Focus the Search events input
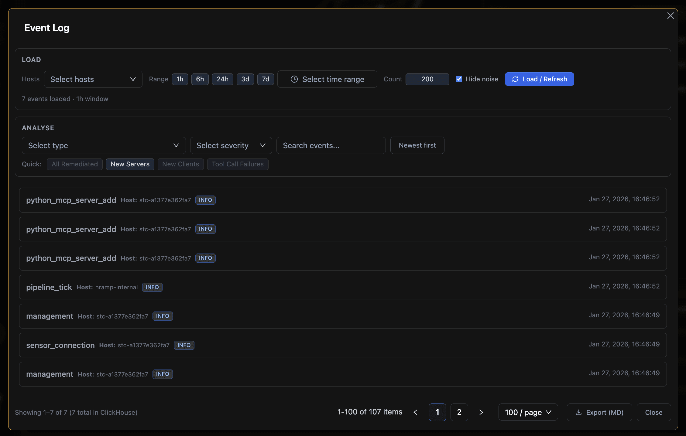This screenshot has width=686, height=436. pyautogui.click(x=331, y=145)
